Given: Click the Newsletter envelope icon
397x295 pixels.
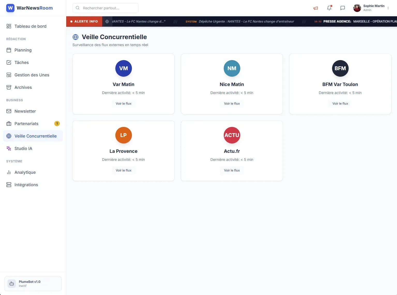Looking at the screenshot, I should pos(9,111).
